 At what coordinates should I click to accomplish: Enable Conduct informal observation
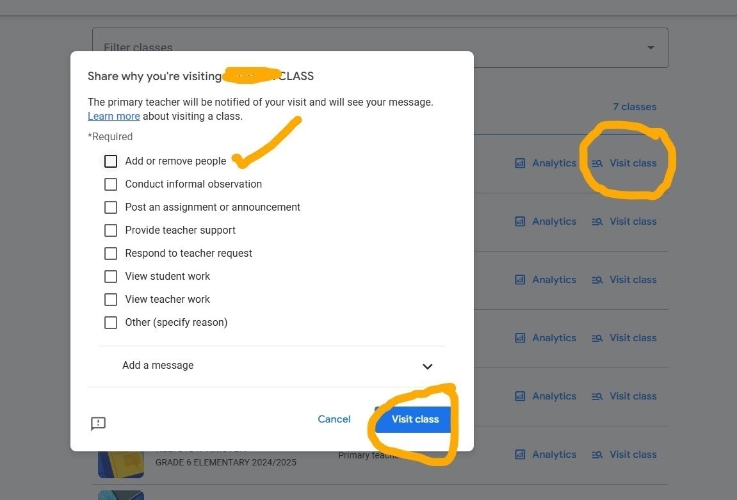110,184
